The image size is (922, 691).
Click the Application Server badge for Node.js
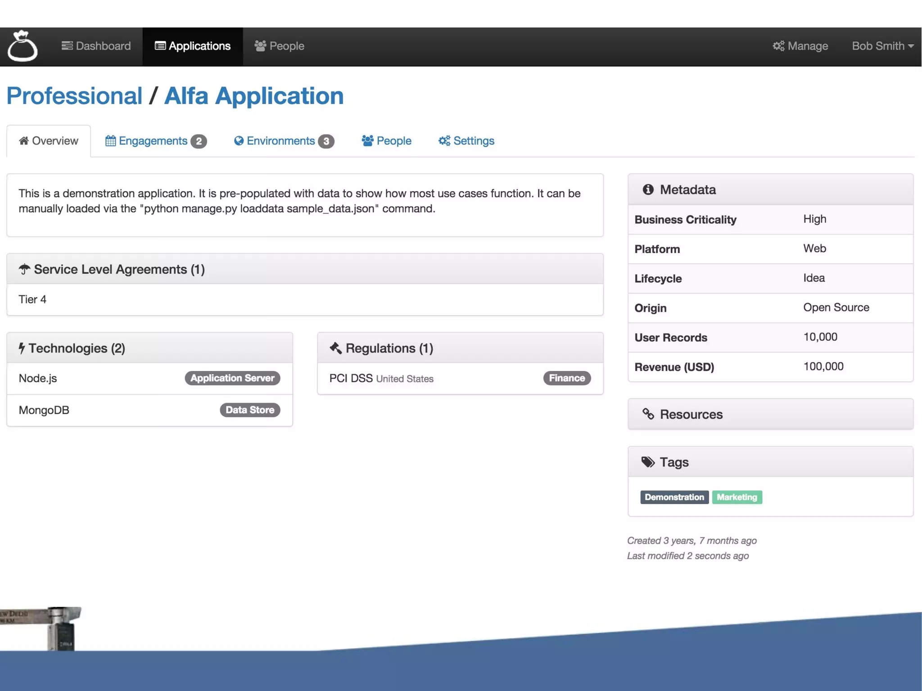[232, 378]
